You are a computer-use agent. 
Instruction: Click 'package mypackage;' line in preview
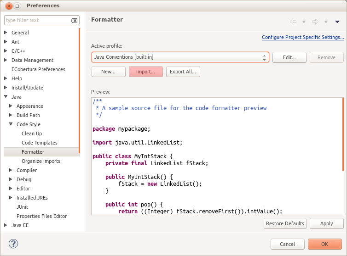[x=121, y=128]
